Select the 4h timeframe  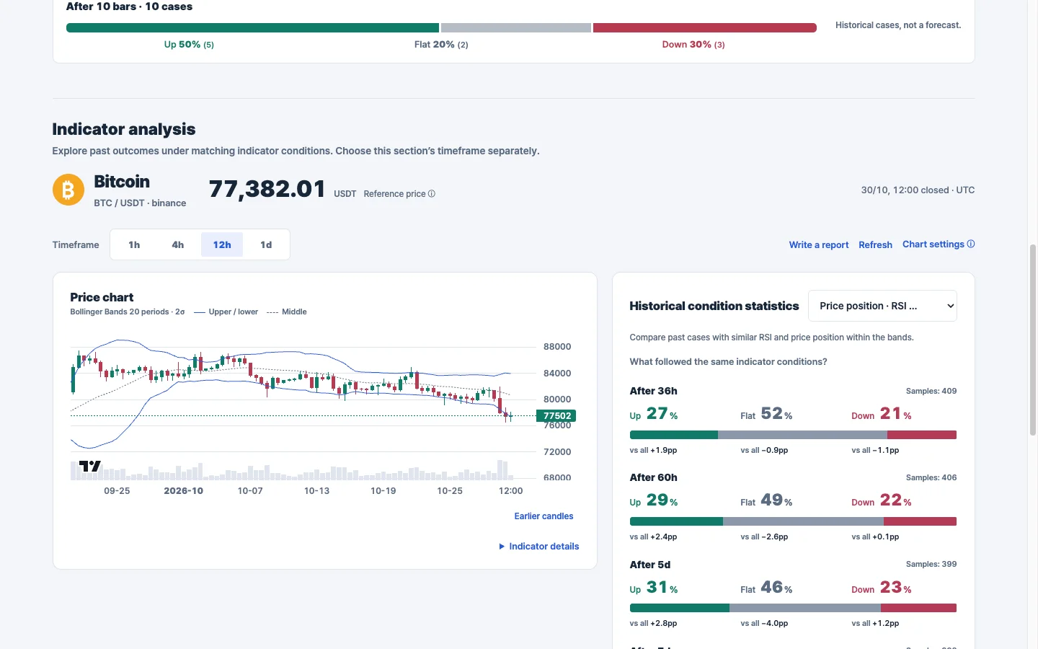178,244
